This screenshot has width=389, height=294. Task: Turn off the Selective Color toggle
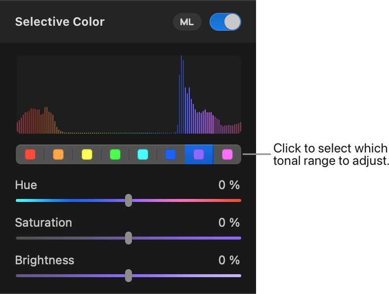point(225,22)
